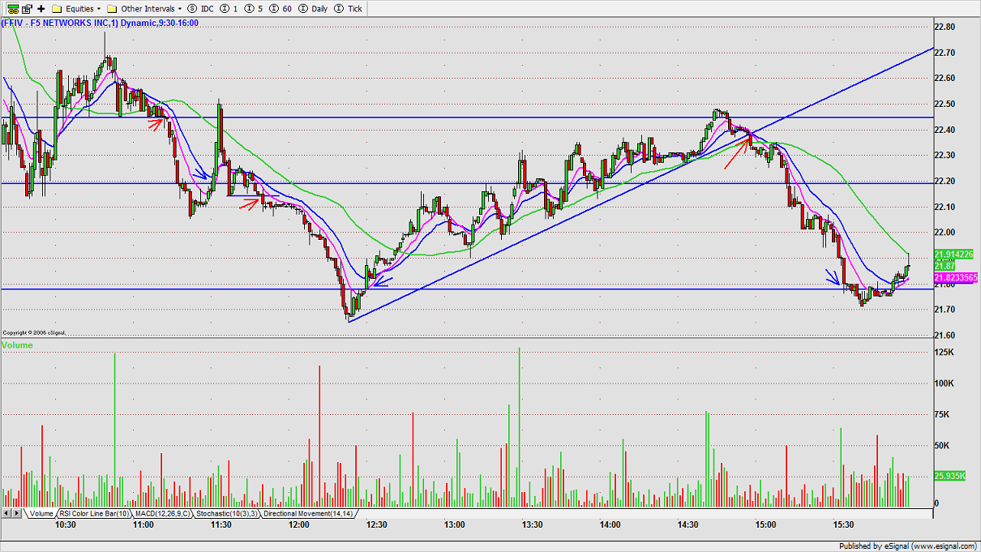This screenshot has width=981, height=552.
Task: Switch to the Daily interval
Action: [x=312, y=9]
